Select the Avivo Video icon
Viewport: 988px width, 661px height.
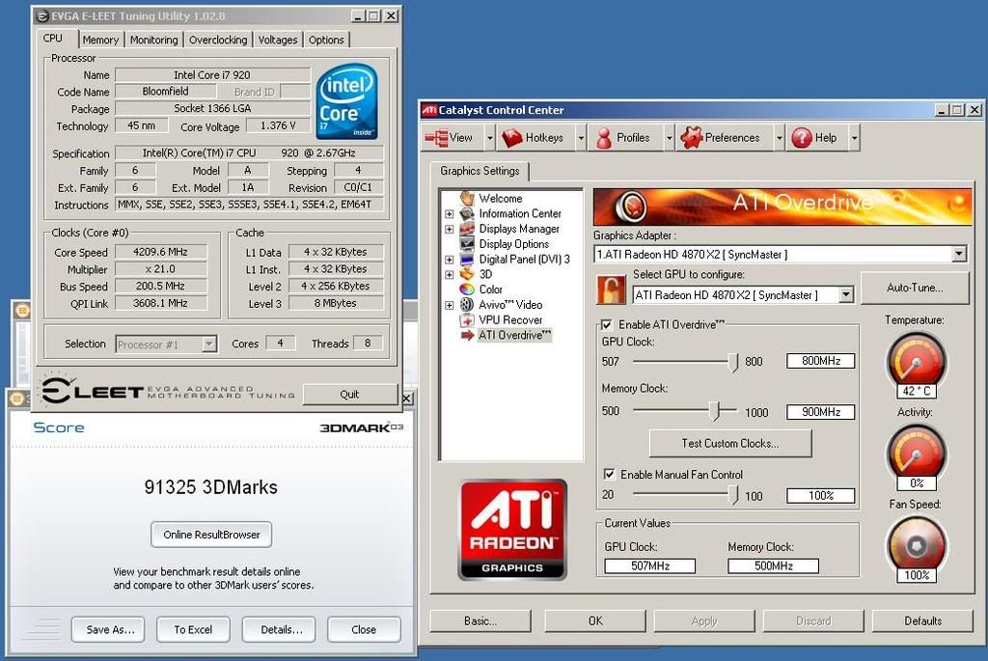coord(467,304)
